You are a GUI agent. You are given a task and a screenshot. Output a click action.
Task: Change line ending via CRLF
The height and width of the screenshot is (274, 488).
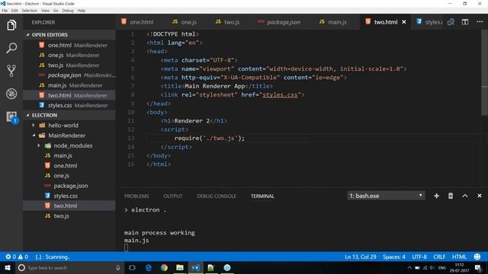coord(439,257)
